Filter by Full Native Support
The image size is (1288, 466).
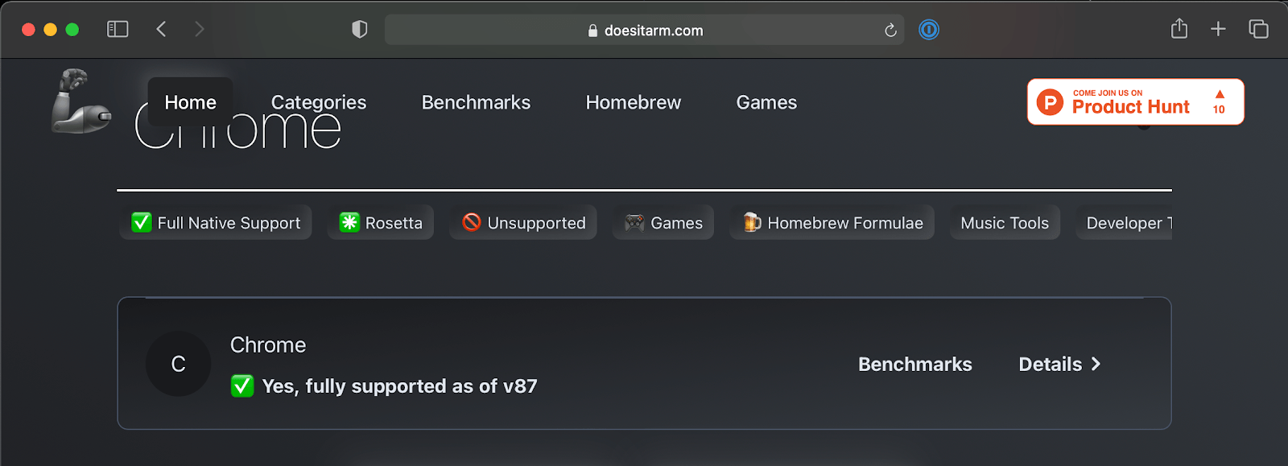(216, 223)
